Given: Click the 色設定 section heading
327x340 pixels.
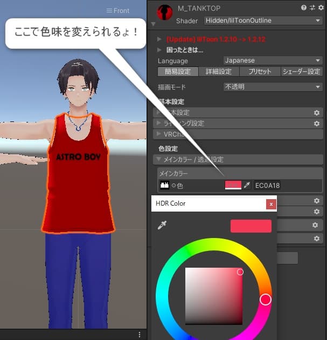Looking at the screenshot, I should (168, 148).
